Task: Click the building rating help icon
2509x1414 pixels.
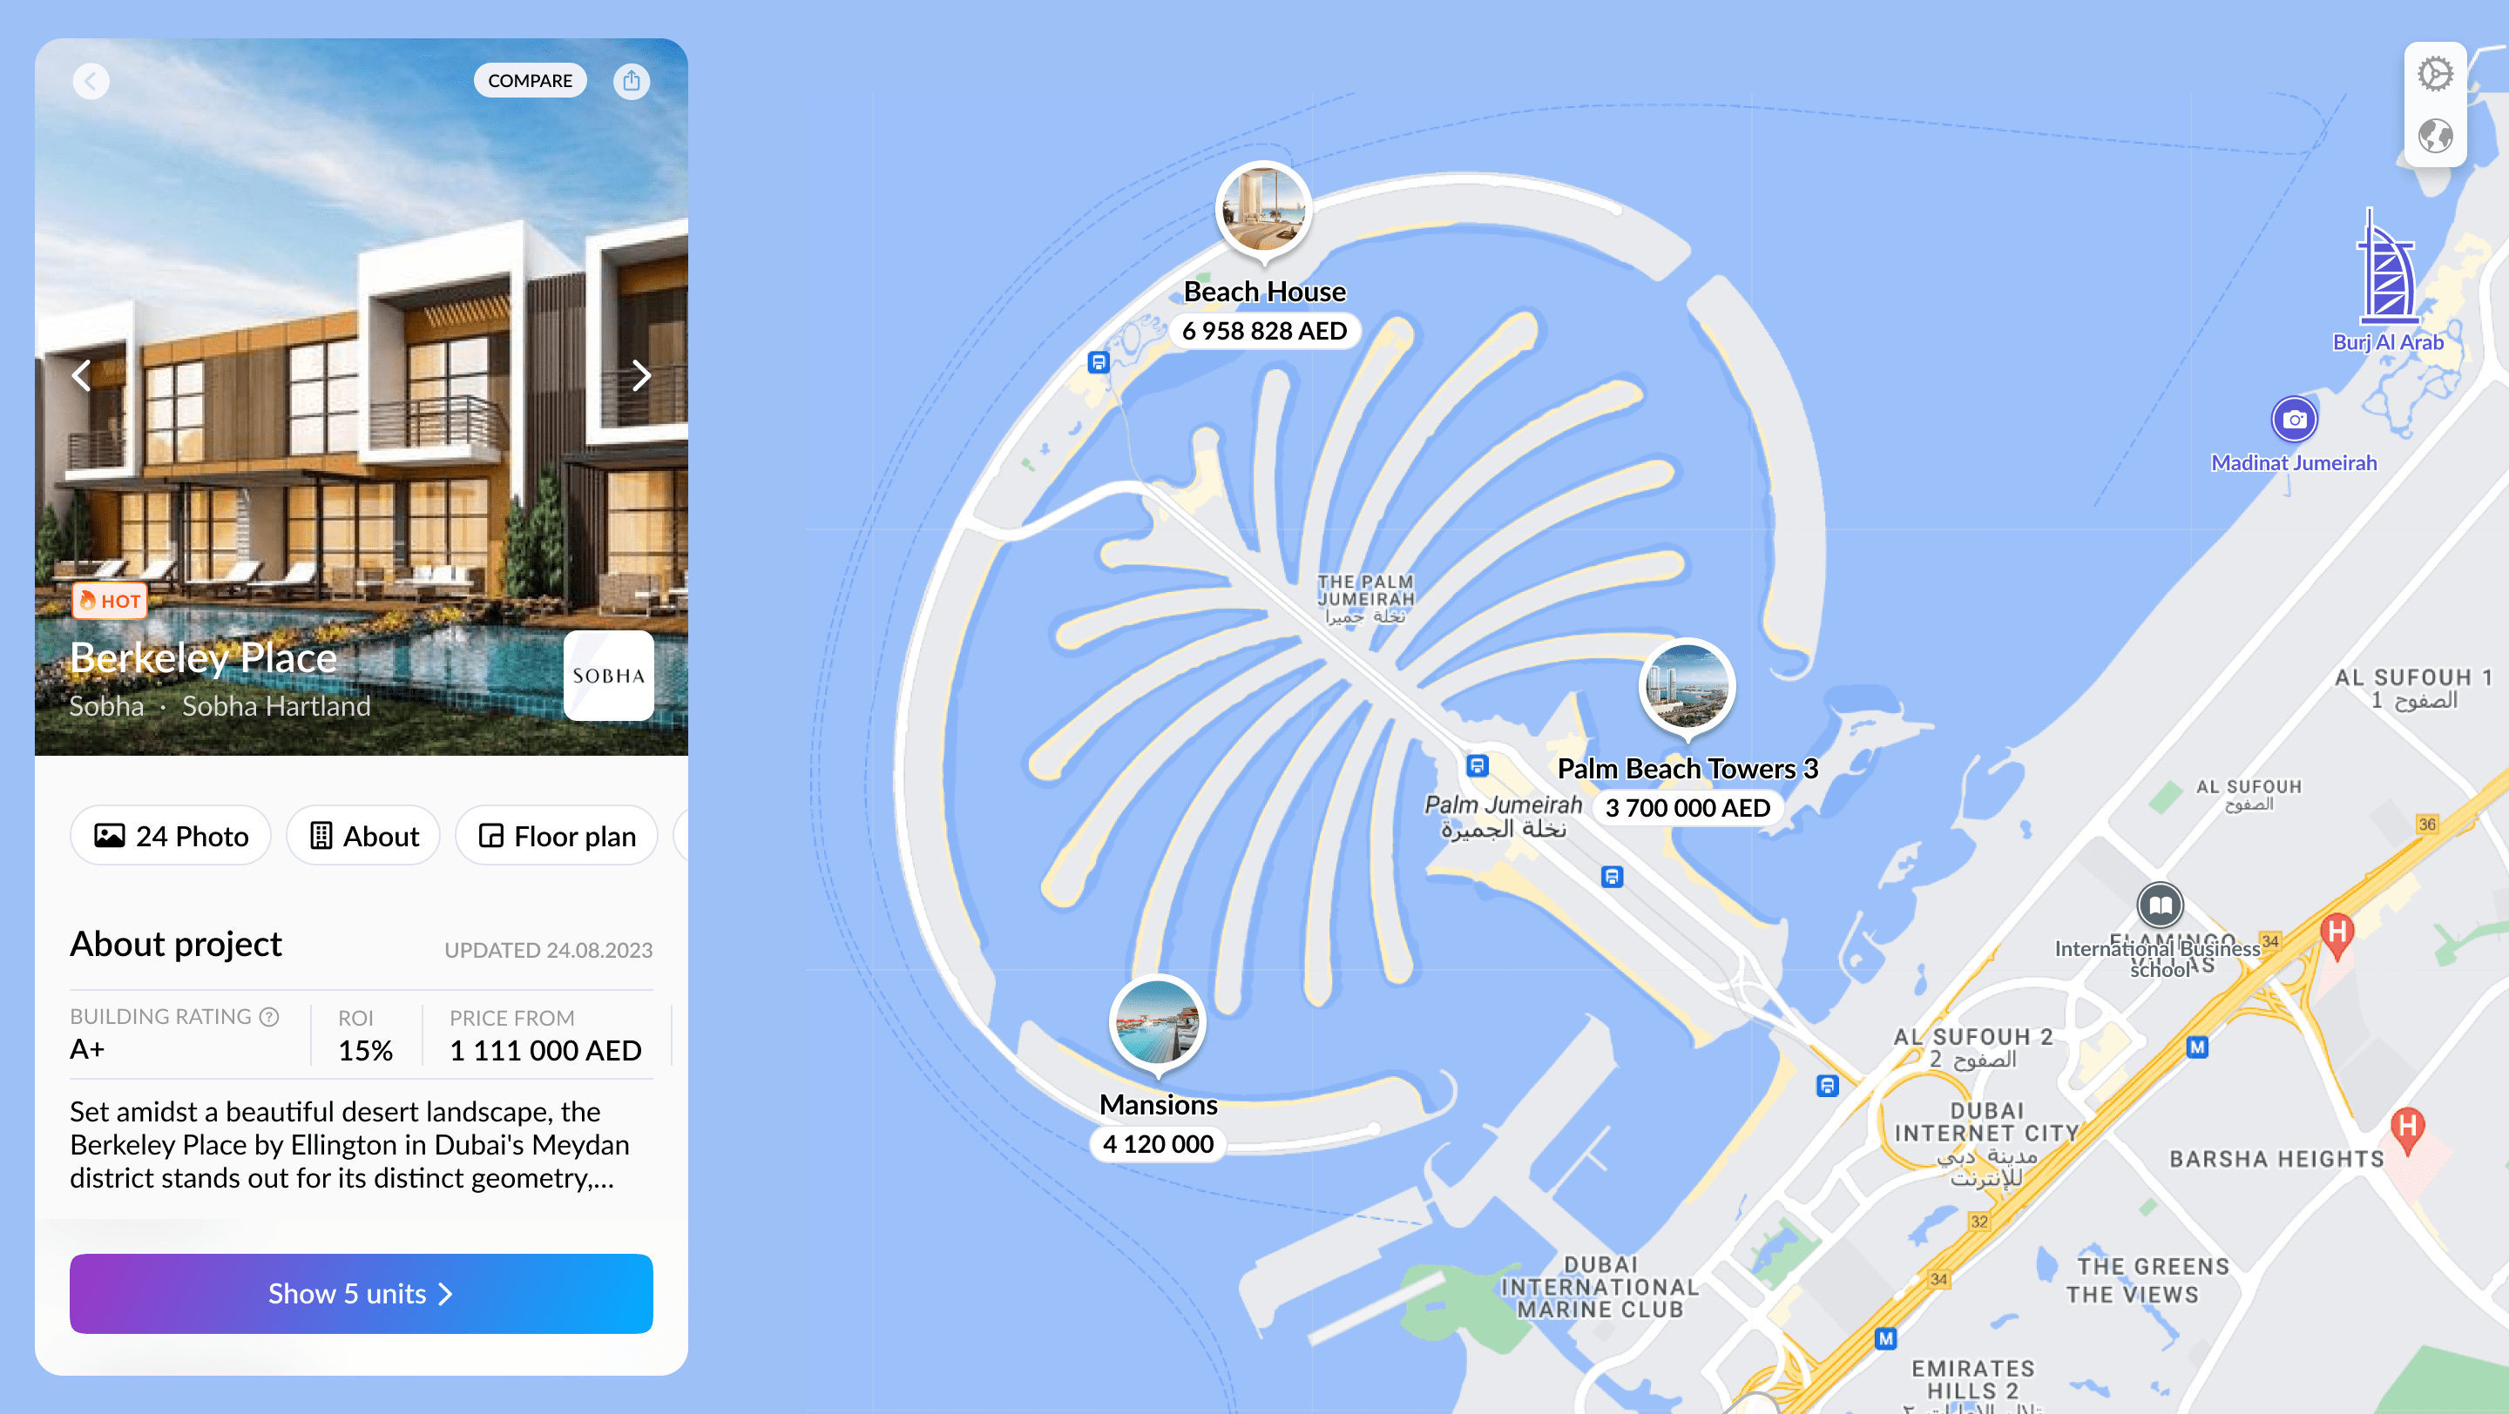Action: (x=270, y=1017)
